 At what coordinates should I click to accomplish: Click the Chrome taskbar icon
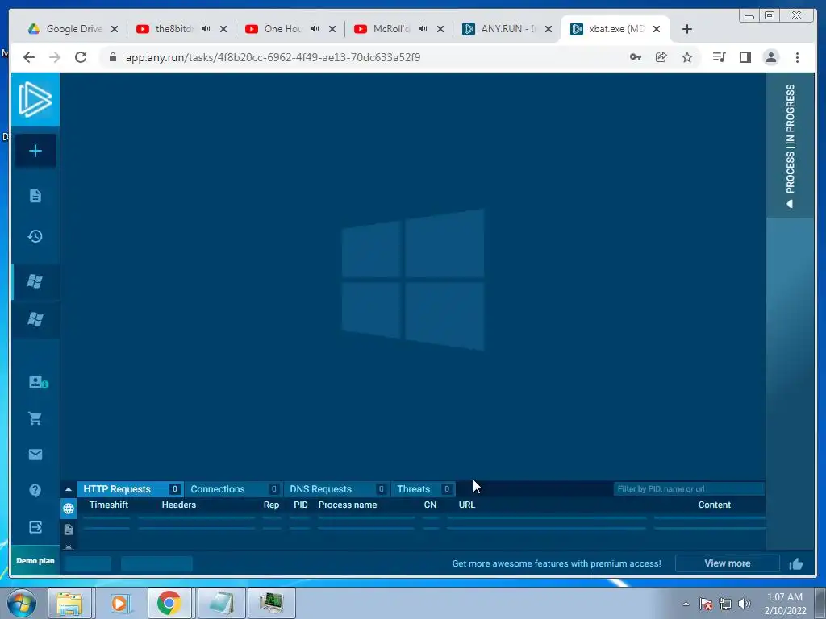(x=169, y=603)
